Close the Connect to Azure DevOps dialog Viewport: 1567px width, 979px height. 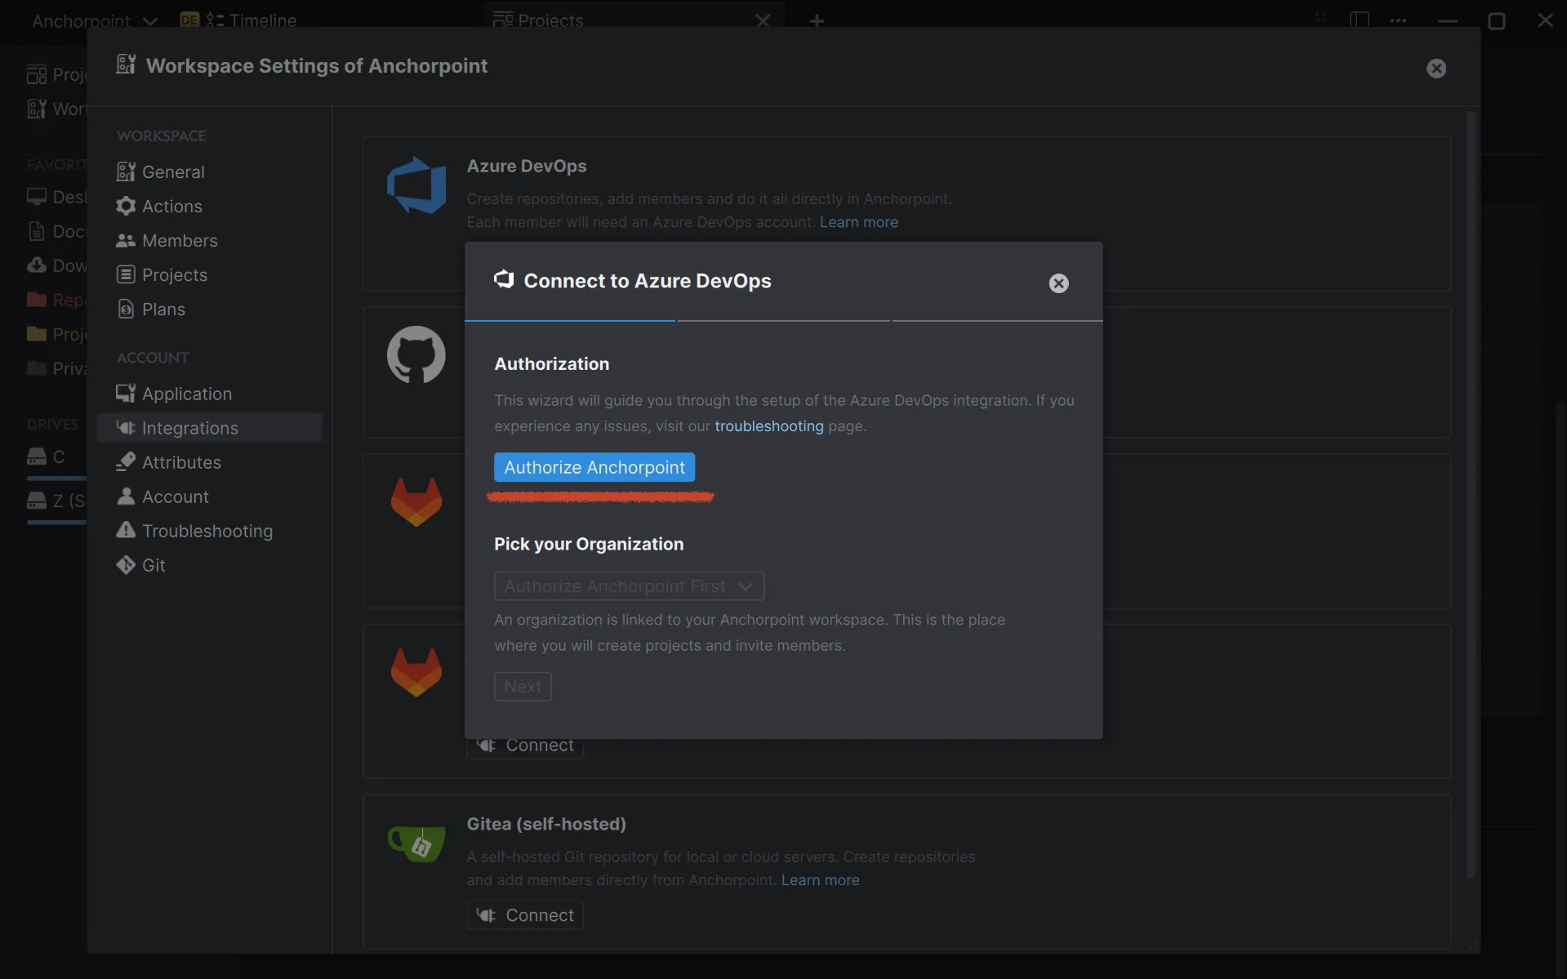click(1058, 283)
